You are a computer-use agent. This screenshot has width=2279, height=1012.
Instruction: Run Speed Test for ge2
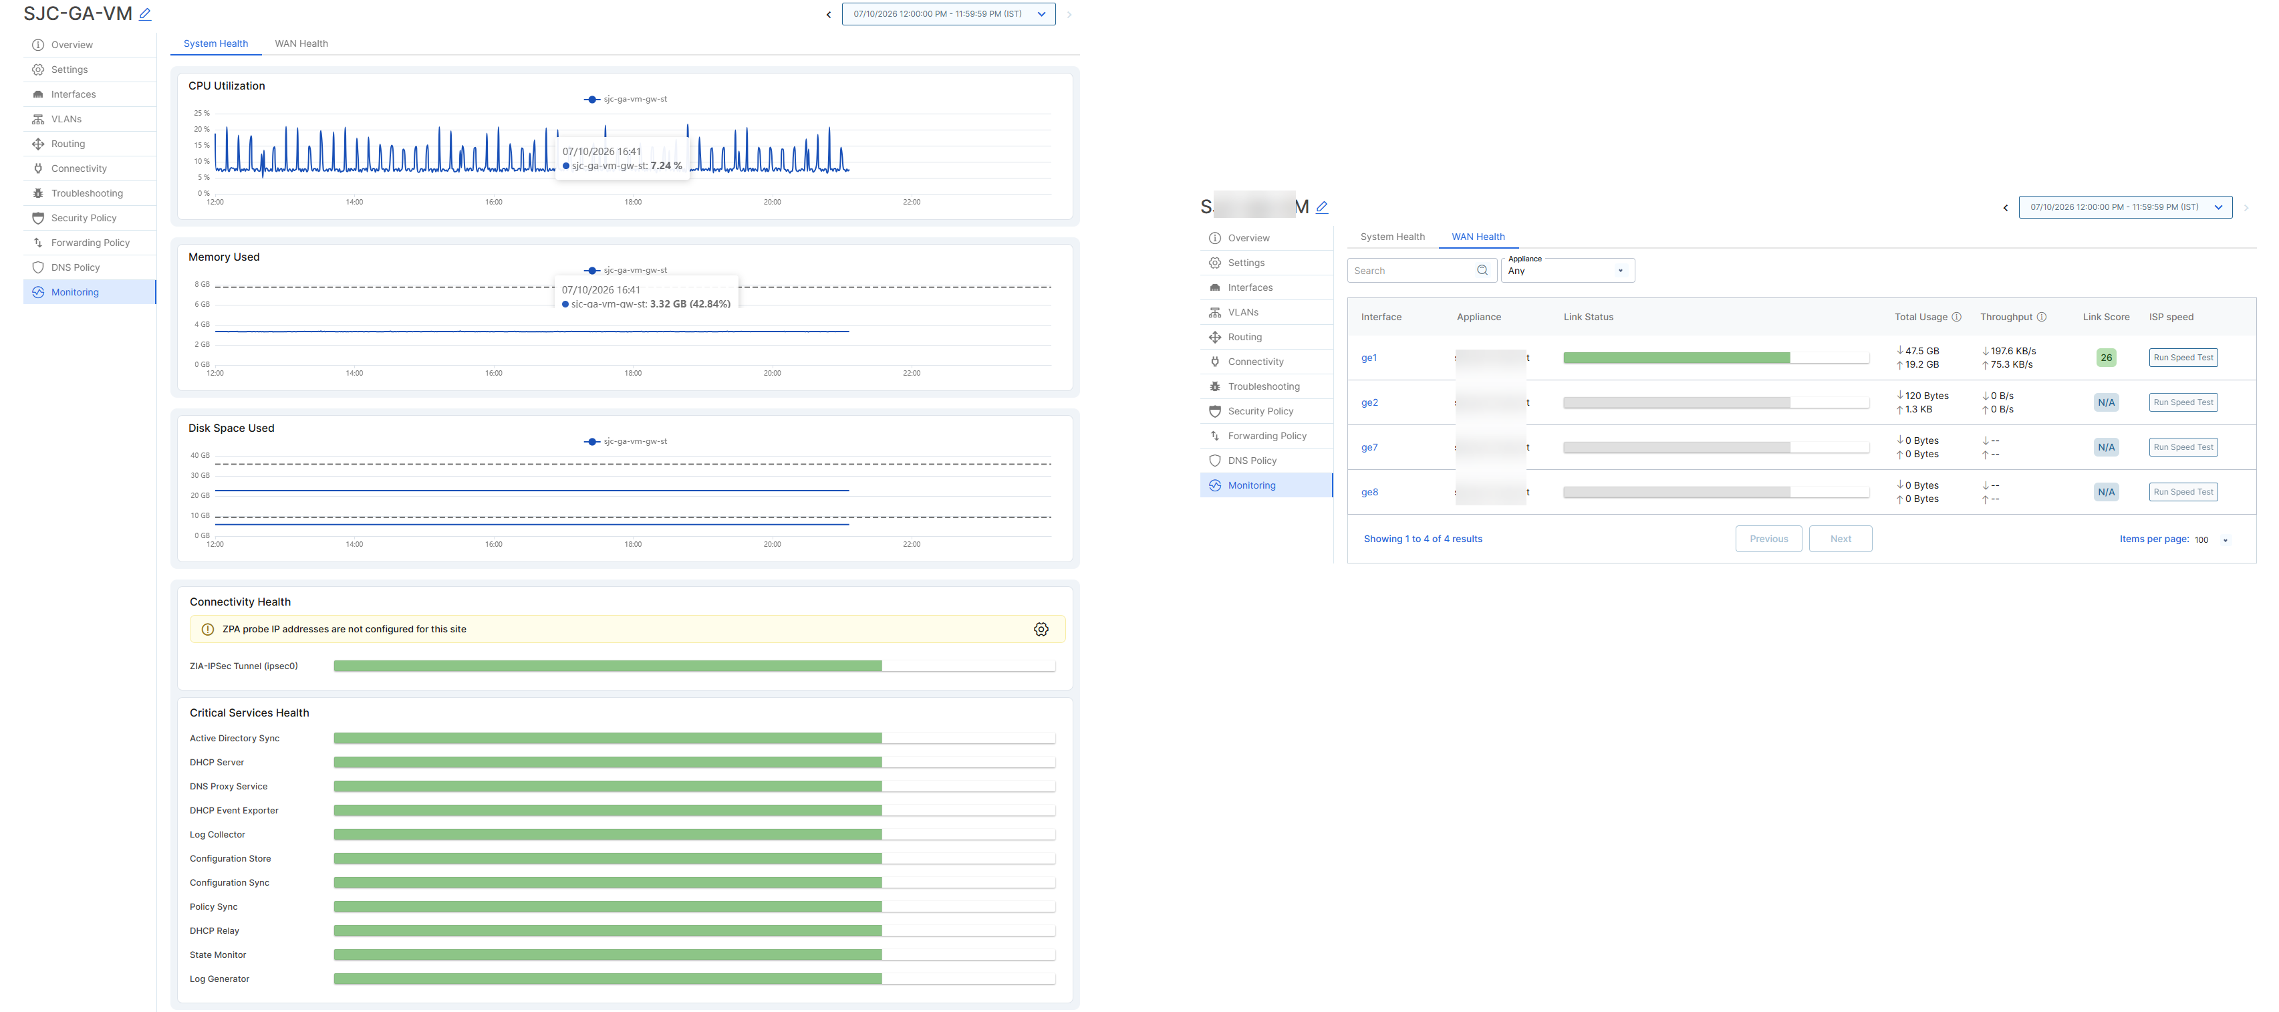pos(2183,402)
